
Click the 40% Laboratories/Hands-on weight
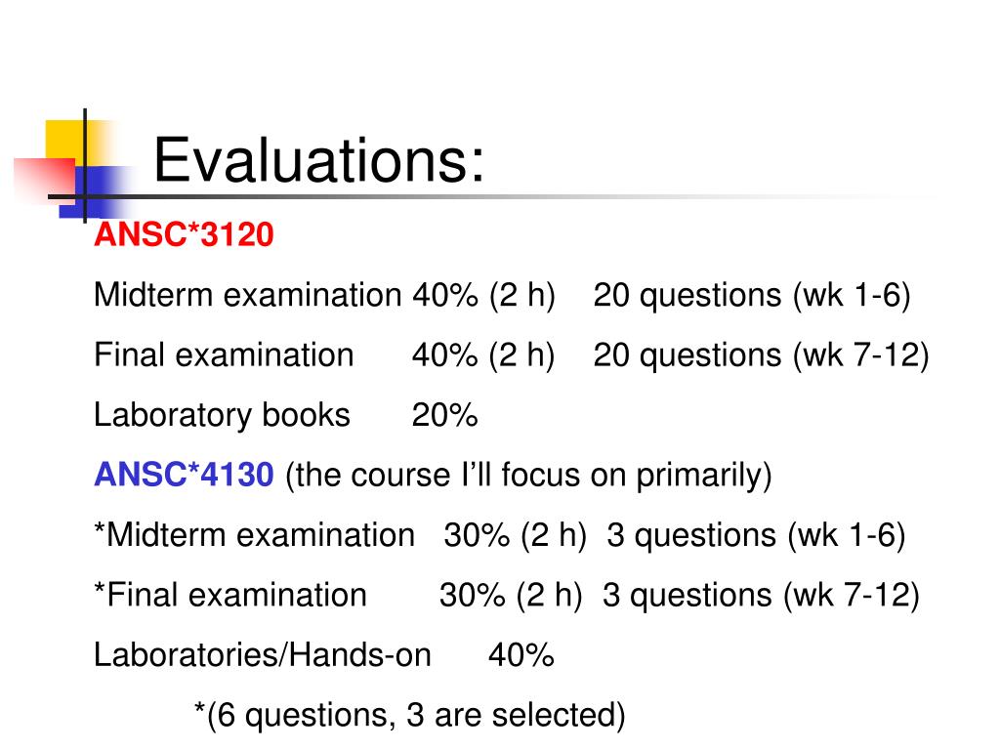(521, 655)
